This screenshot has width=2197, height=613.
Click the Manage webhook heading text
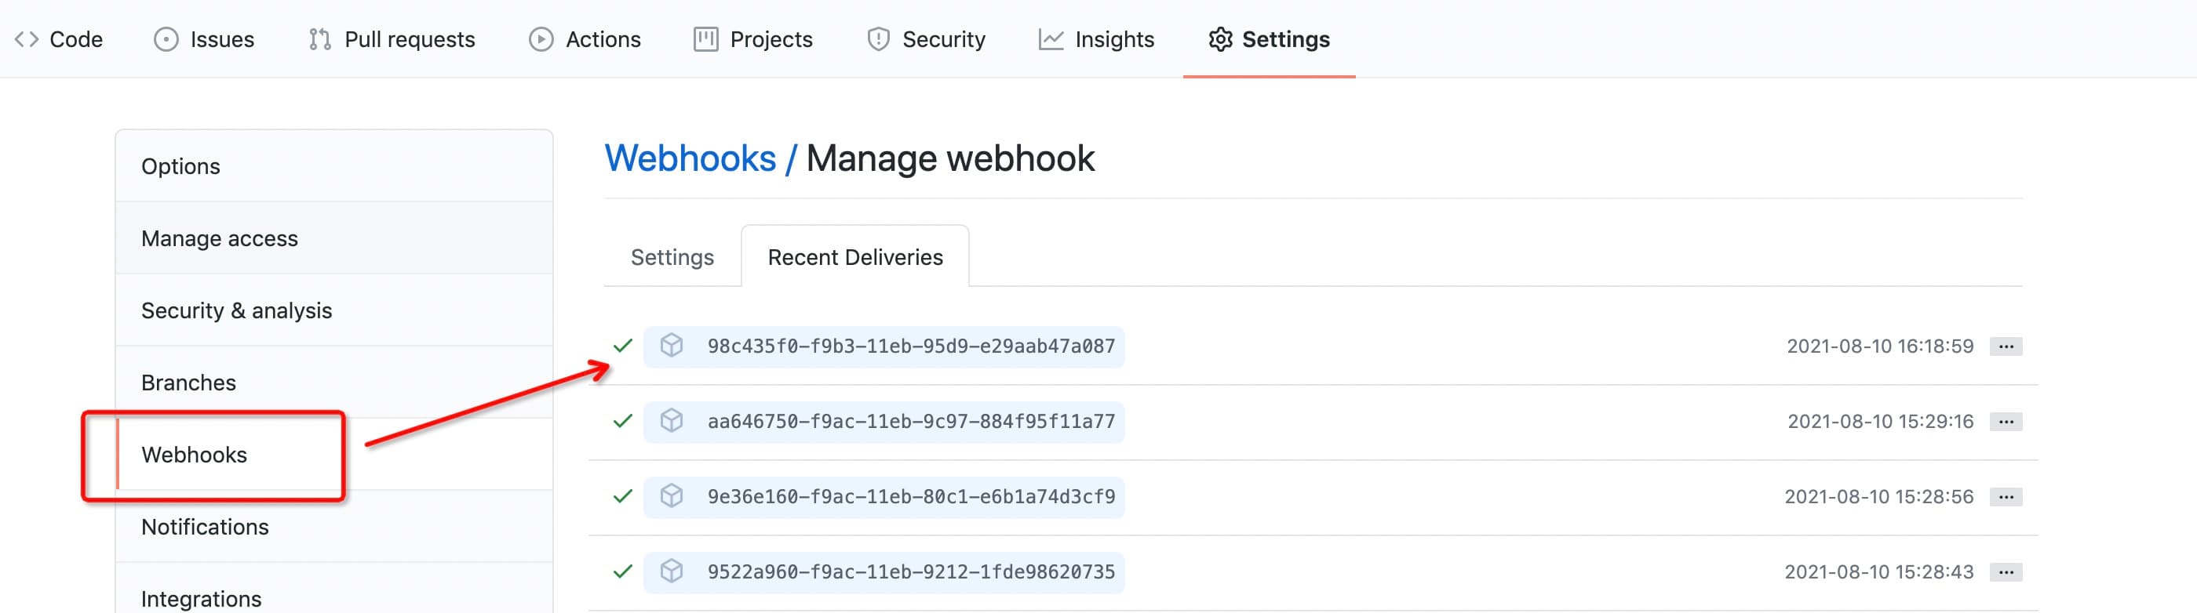[x=950, y=158]
